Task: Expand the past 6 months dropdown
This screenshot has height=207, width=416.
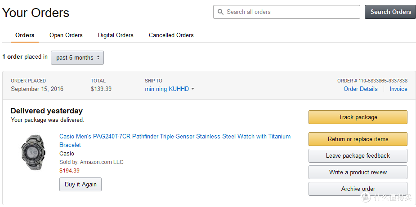Action: 77,57
